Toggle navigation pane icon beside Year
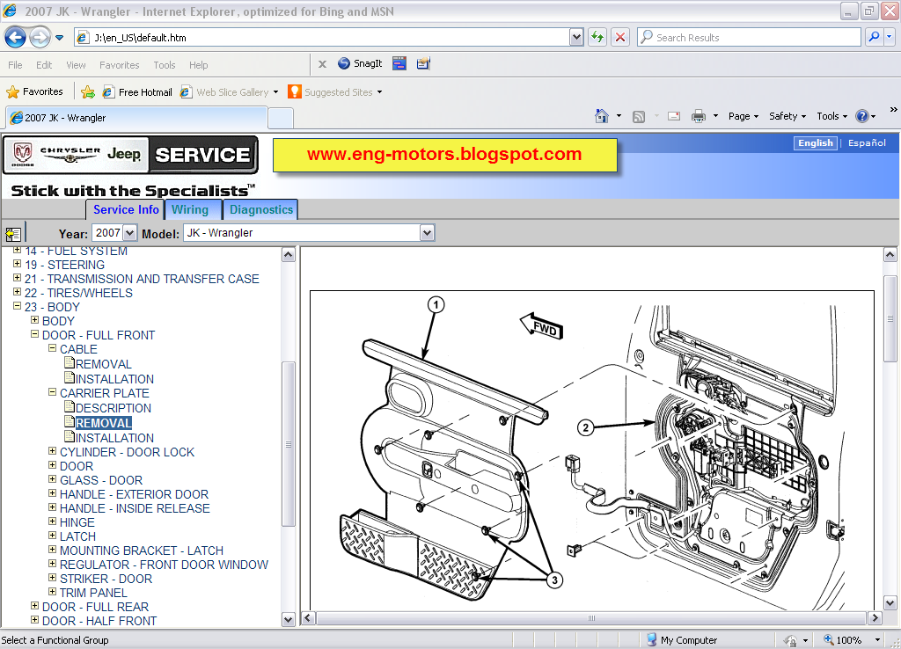The height and width of the screenshot is (649, 901). pyautogui.click(x=12, y=234)
